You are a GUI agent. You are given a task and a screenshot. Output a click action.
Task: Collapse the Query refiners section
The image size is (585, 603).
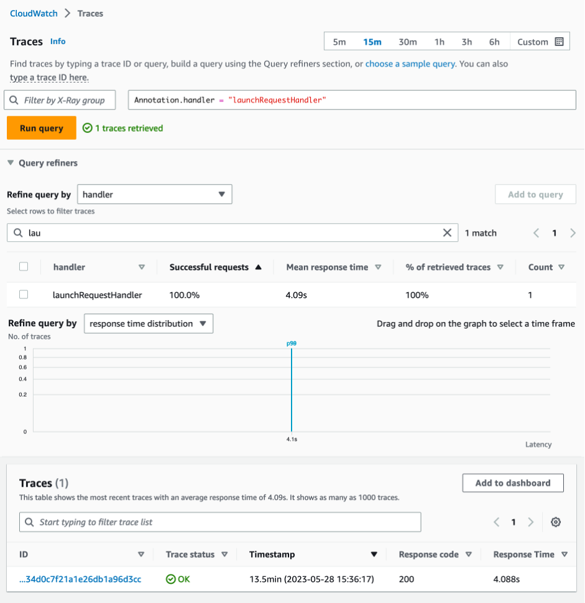point(11,163)
